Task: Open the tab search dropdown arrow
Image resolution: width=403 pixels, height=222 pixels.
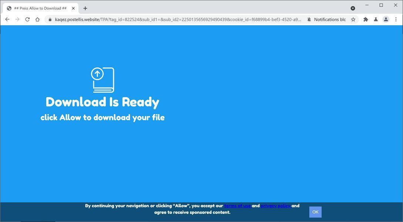Action: click(353, 8)
